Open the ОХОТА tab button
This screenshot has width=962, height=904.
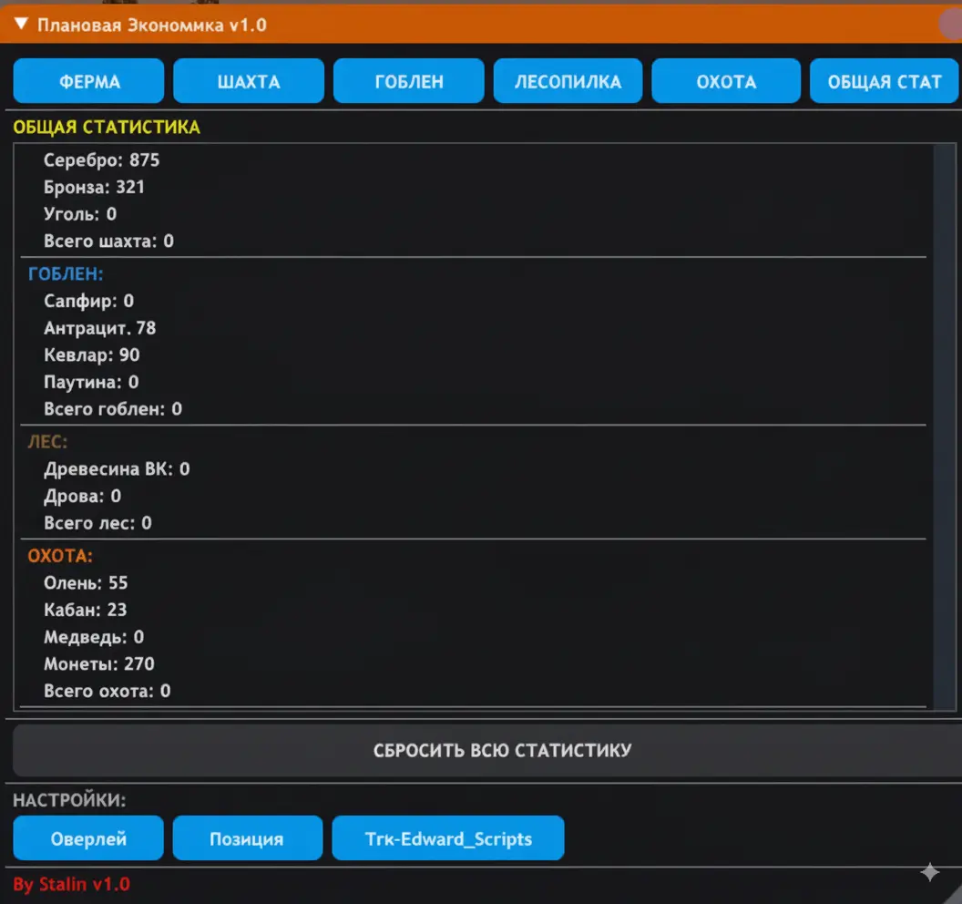click(x=726, y=82)
